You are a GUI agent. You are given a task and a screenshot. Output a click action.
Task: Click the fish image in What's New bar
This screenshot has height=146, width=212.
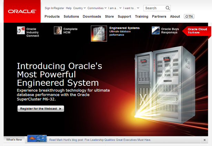point(37,138)
